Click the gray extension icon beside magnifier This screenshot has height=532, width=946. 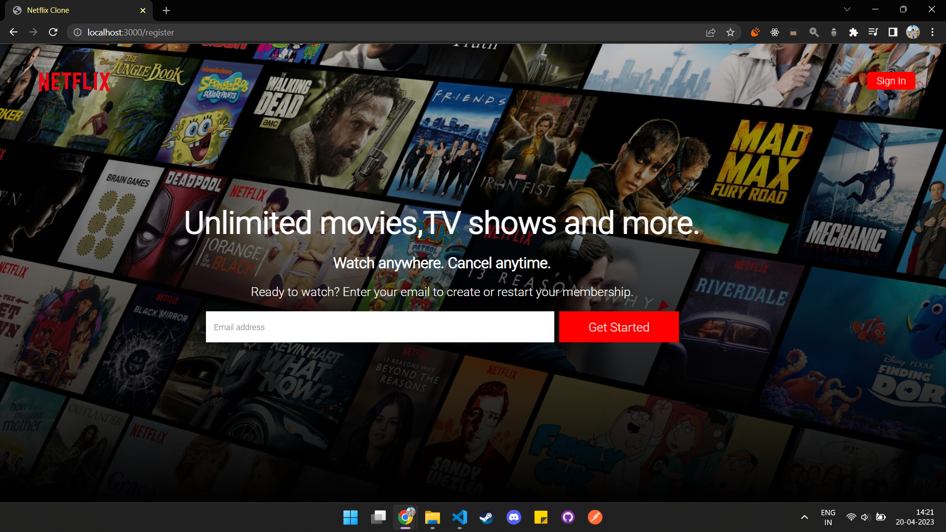click(x=834, y=32)
